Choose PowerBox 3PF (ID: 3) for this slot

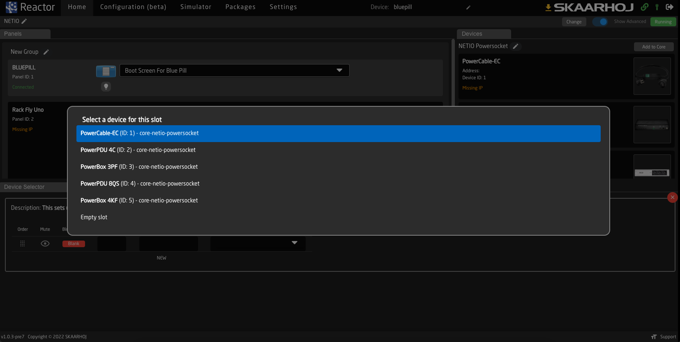[x=339, y=167]
